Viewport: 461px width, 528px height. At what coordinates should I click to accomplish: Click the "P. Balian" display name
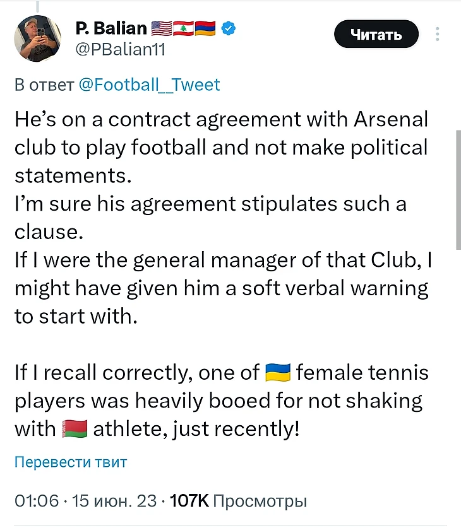click(110, 28)
